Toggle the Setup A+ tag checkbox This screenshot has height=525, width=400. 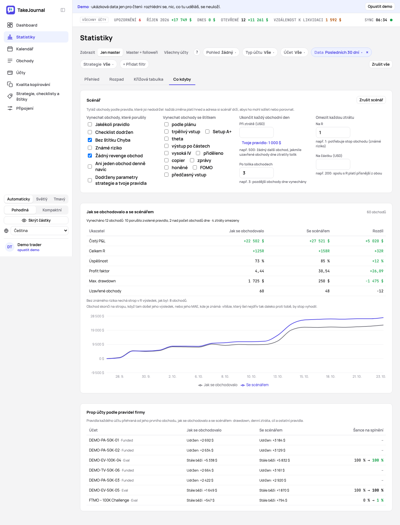[x=207, y=132]
